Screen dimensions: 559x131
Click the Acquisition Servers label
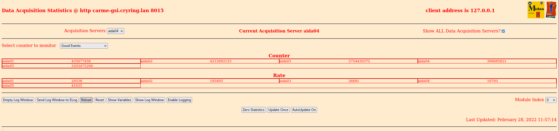(x=85, y=31)
